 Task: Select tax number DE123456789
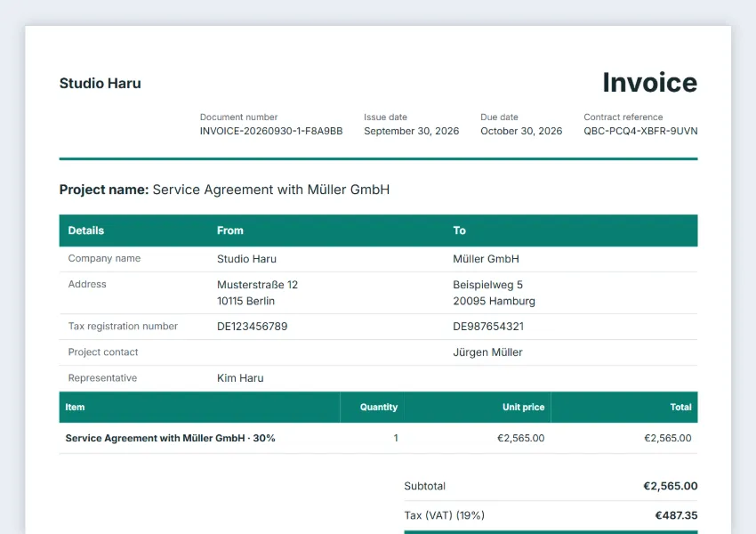point(253,327)
